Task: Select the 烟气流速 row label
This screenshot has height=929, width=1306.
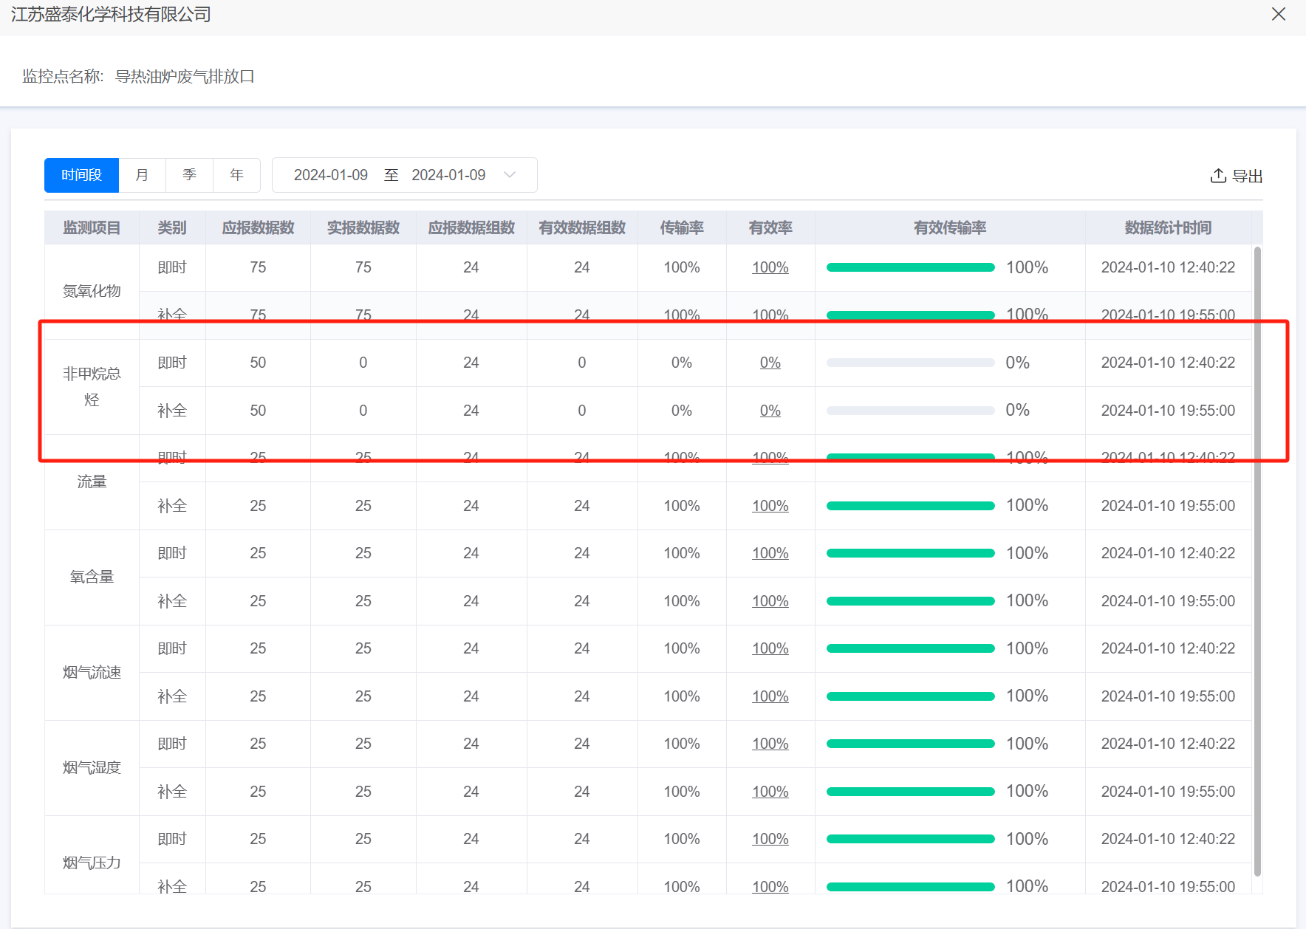Action: point(92,672)
